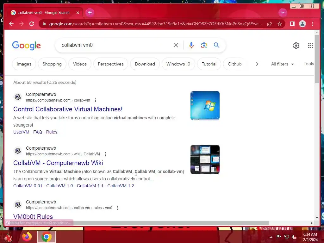324x243 pixels.
Task: Open the clock showing 6:34 AM
Action: click(x=310, y=237)
